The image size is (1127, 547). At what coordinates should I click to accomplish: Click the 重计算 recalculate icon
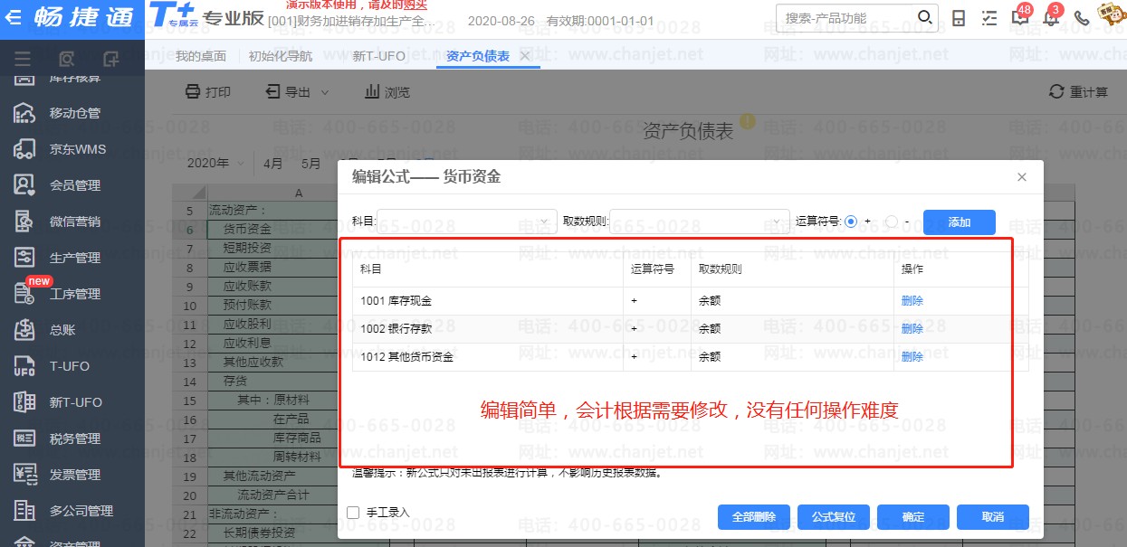pos(1055,92)
